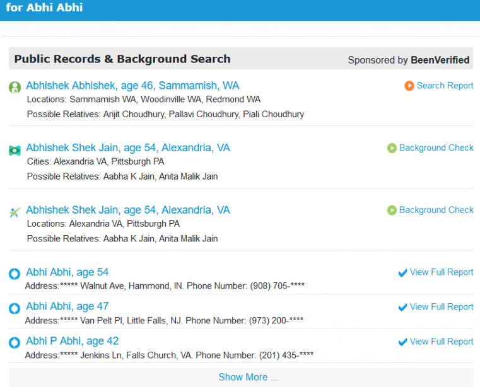Click star-person icon beside second Abhishek Shek Jain

[15, 212]
